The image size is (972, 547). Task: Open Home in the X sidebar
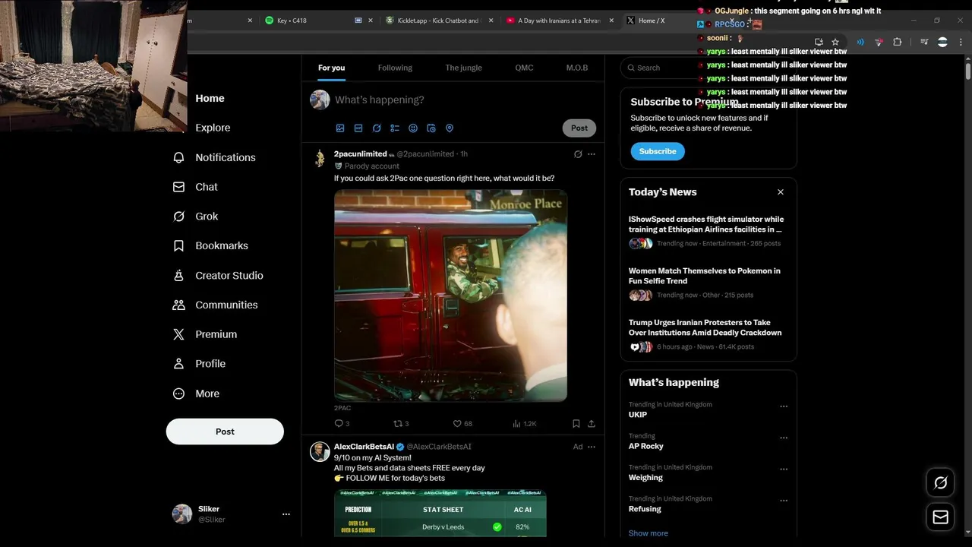tap(210, 98)
